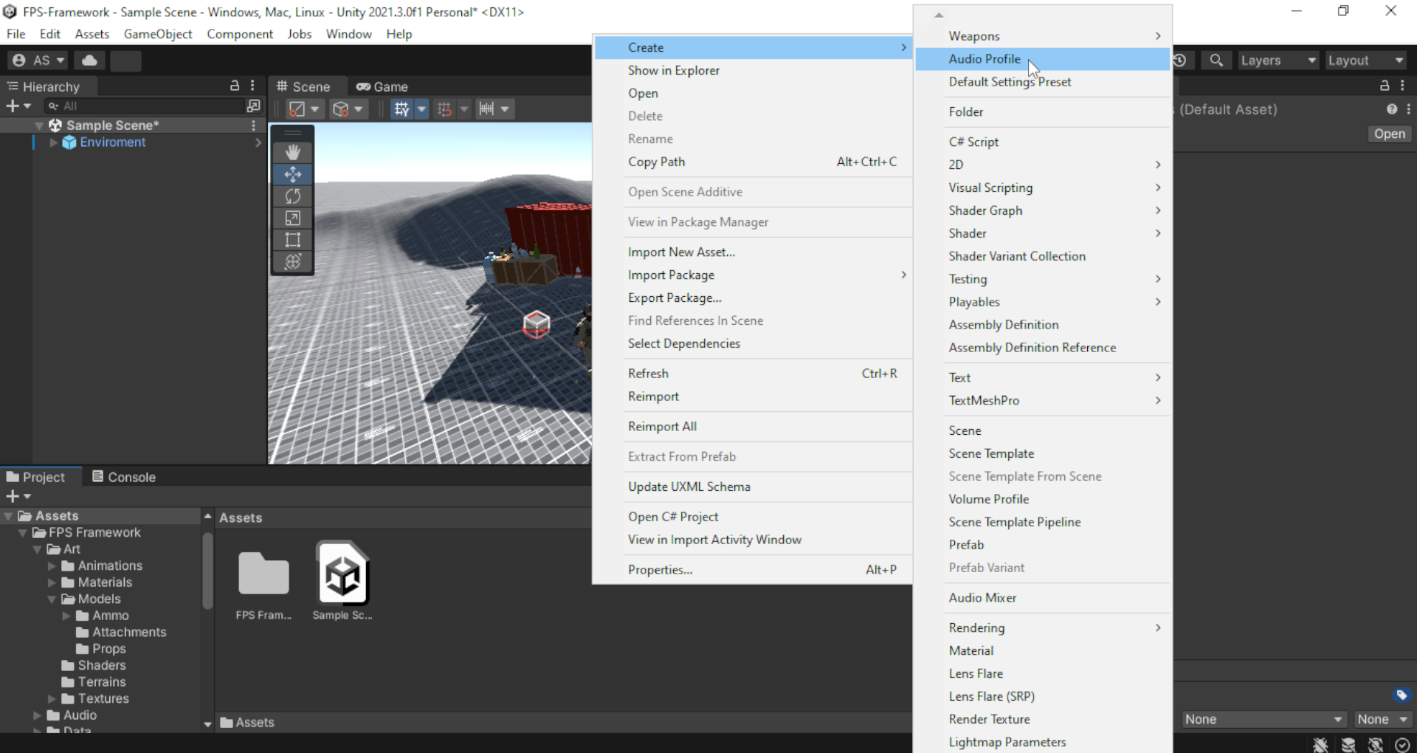1417x753 pixels.
Task: Toggle the Hierarchy panel lock
Action: [235, 86]
